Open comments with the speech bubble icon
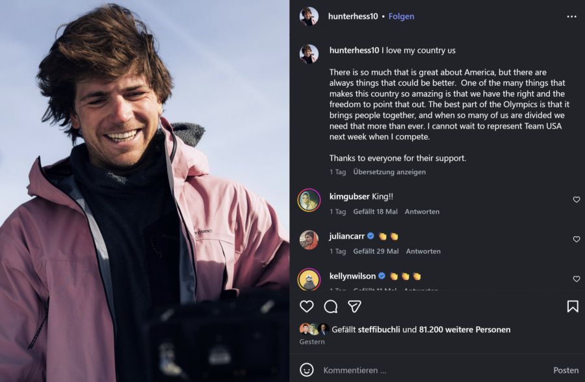The height and width of the screenshot is (382, 585). point(331,306)
